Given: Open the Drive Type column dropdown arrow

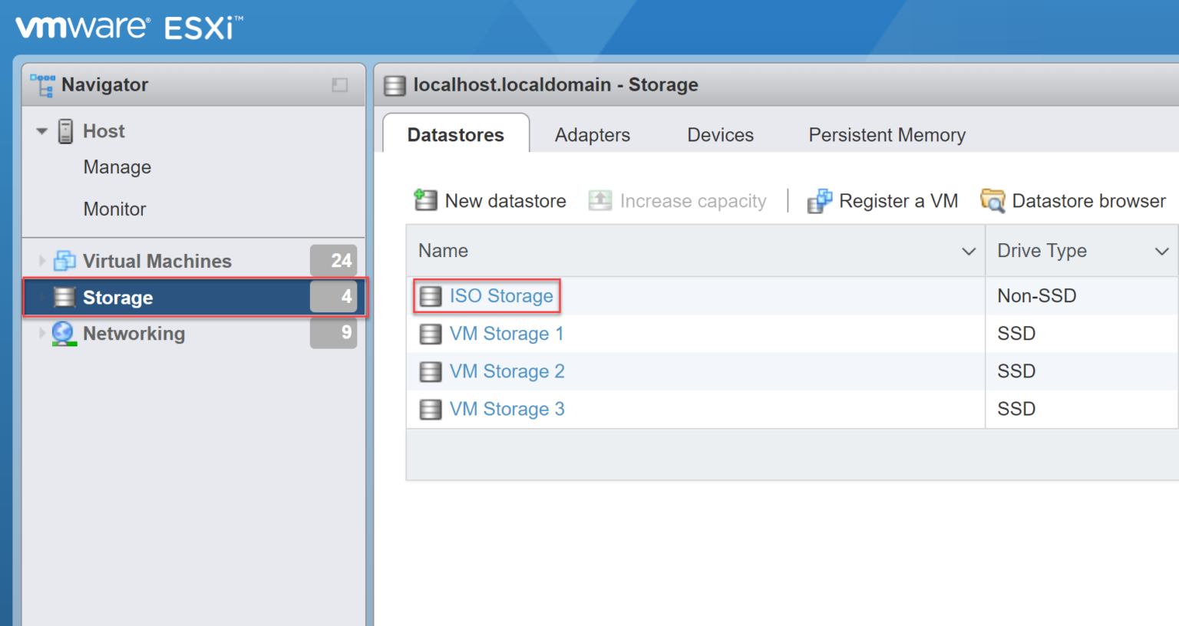Looking at the screenshot, I should coord(1162,251).
